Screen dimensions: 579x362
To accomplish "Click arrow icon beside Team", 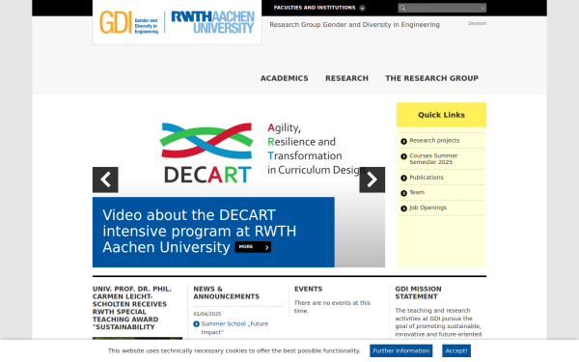I will click(x=403, y=193).
